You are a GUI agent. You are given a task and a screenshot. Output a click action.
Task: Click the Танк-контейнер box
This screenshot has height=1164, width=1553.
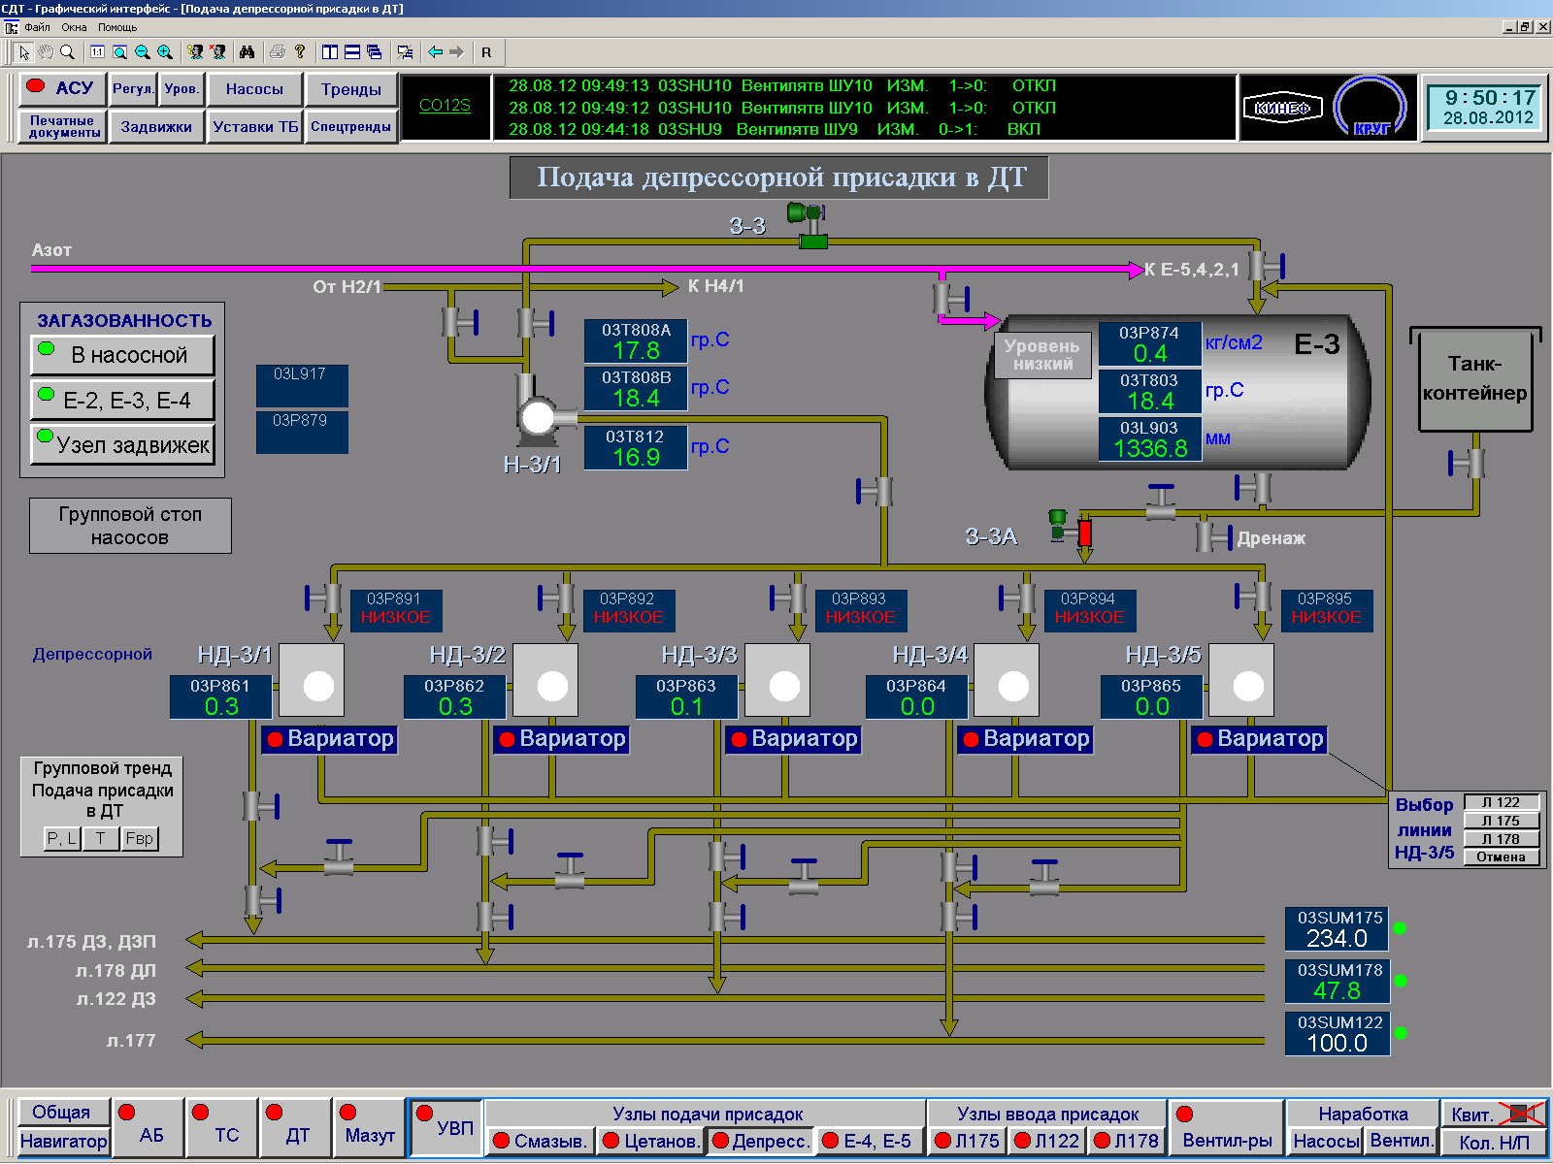pyautogui.click(x=1474, y=378)
